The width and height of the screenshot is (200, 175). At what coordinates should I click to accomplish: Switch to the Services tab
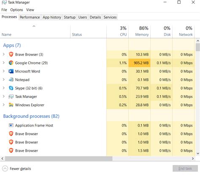pos(110,17)
